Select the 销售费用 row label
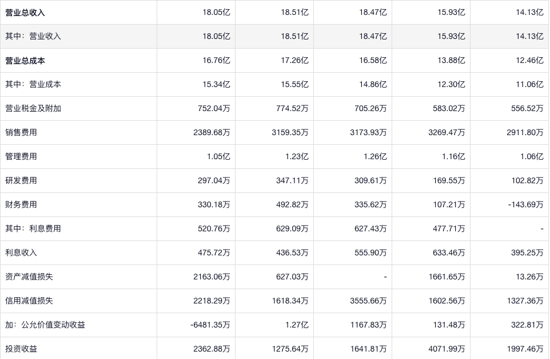Screen dimensions: 550x359 [x=21, y=132]
